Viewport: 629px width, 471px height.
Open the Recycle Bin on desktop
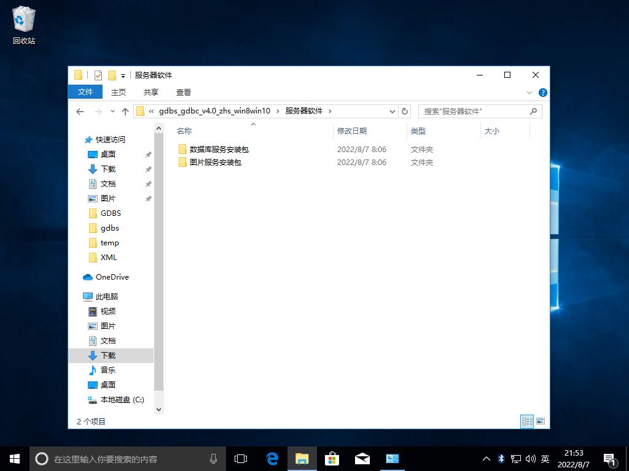click(x=24, y=26)
